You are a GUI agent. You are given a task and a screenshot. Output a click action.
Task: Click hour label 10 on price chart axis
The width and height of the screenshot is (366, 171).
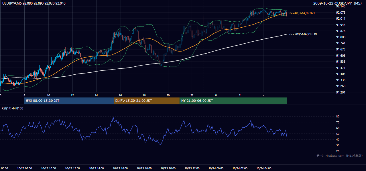point(48,95)
